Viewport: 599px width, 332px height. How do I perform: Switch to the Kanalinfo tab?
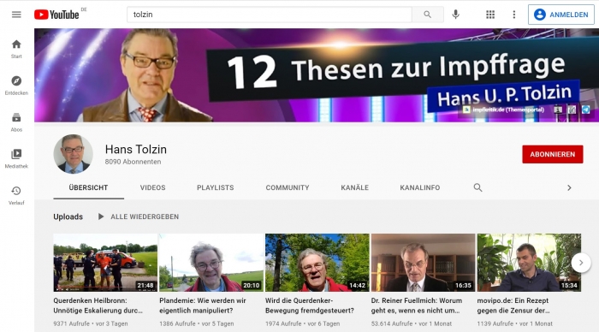pos(420,187)
